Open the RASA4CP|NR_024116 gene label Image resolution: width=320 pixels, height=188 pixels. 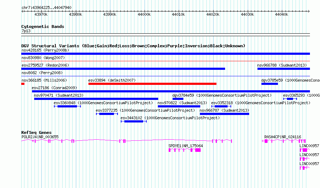pos(283,137)
